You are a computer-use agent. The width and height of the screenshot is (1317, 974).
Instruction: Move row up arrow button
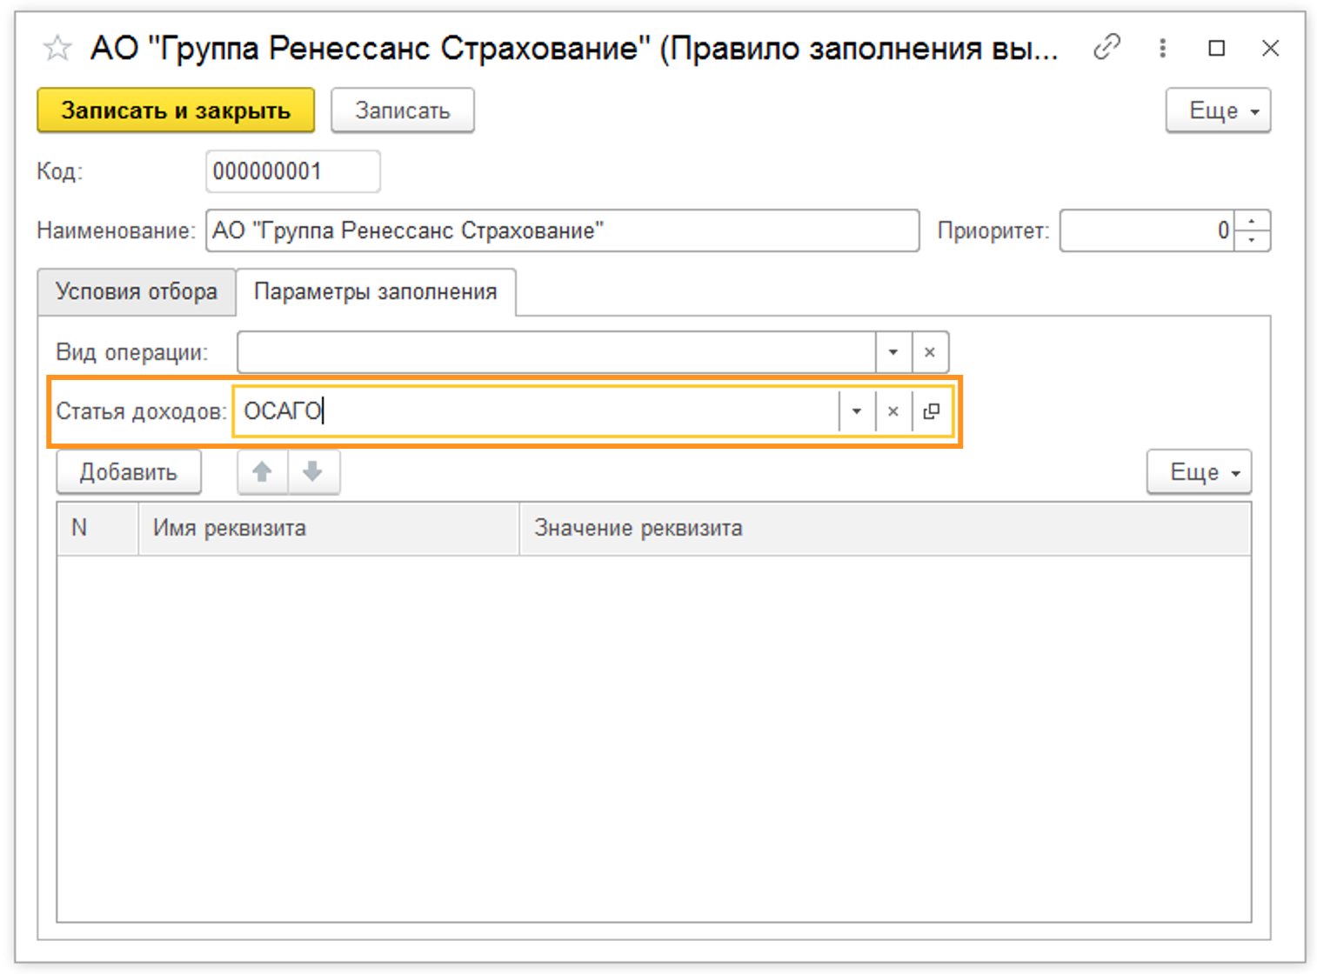263,472
